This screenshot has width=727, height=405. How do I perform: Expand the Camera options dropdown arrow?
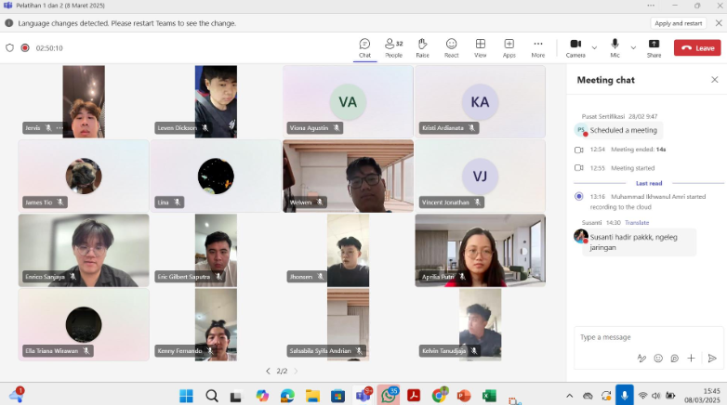[x=594, y=47]
